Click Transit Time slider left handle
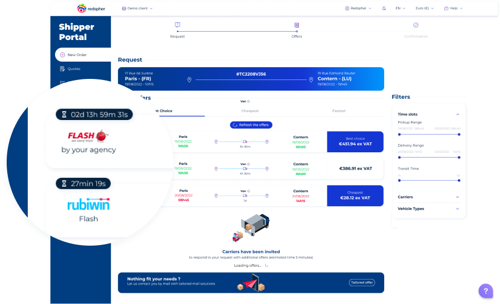The width and height of the screenshot is (500, 304). [399, 181]
